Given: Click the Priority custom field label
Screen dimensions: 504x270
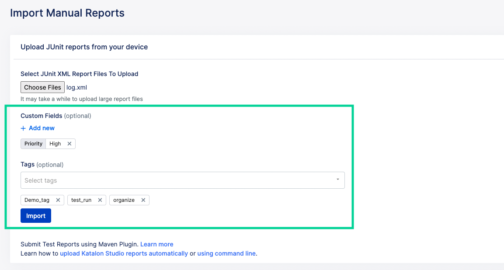Looking at the screenshot, I should click(33, 143).
